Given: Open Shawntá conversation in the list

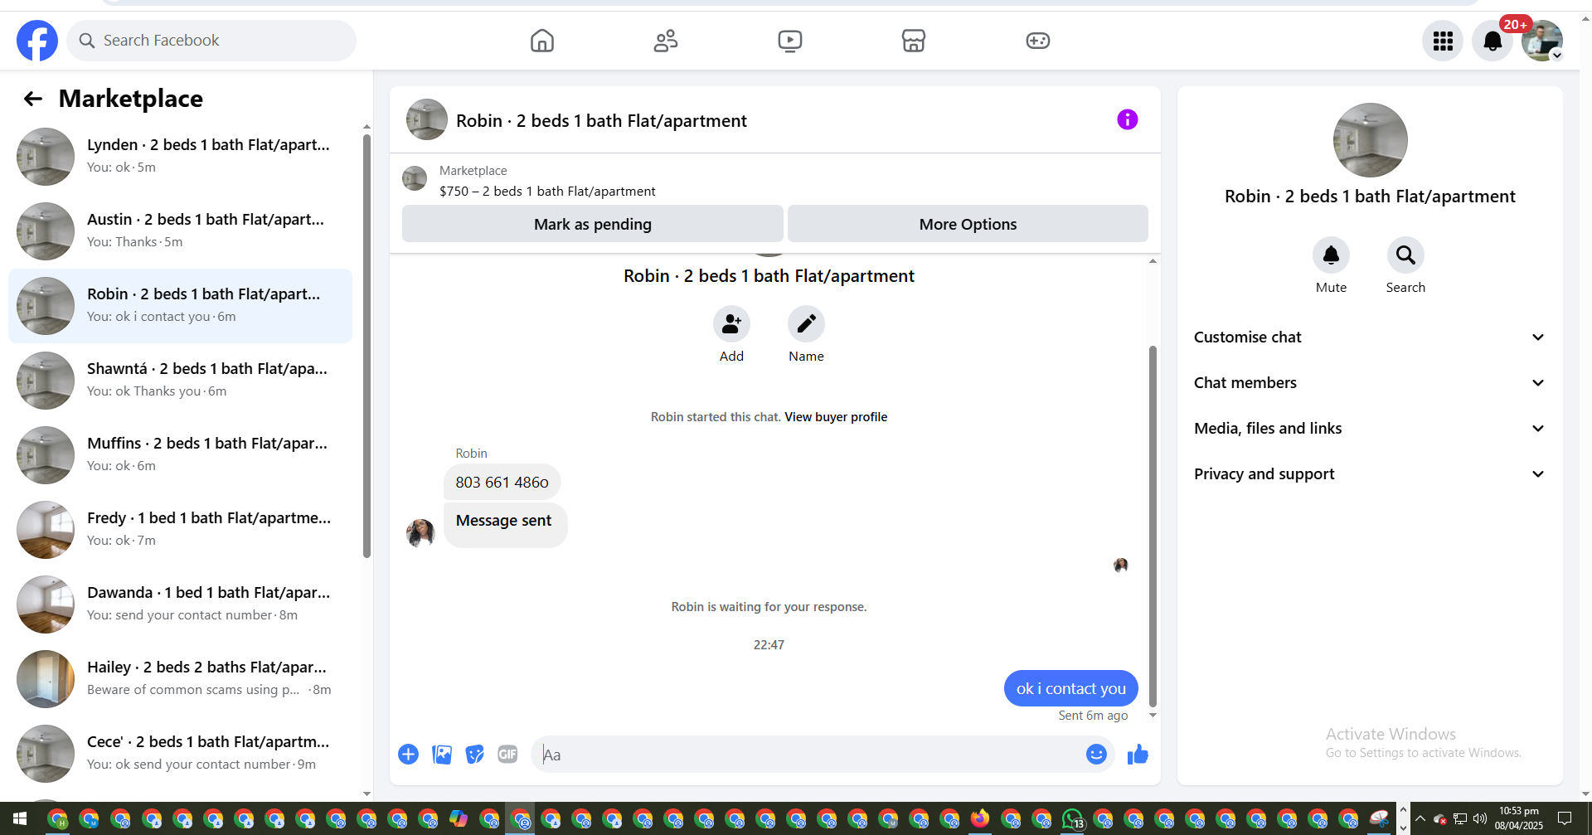Looking at the screenshot, I should click(x=180, y=381).
